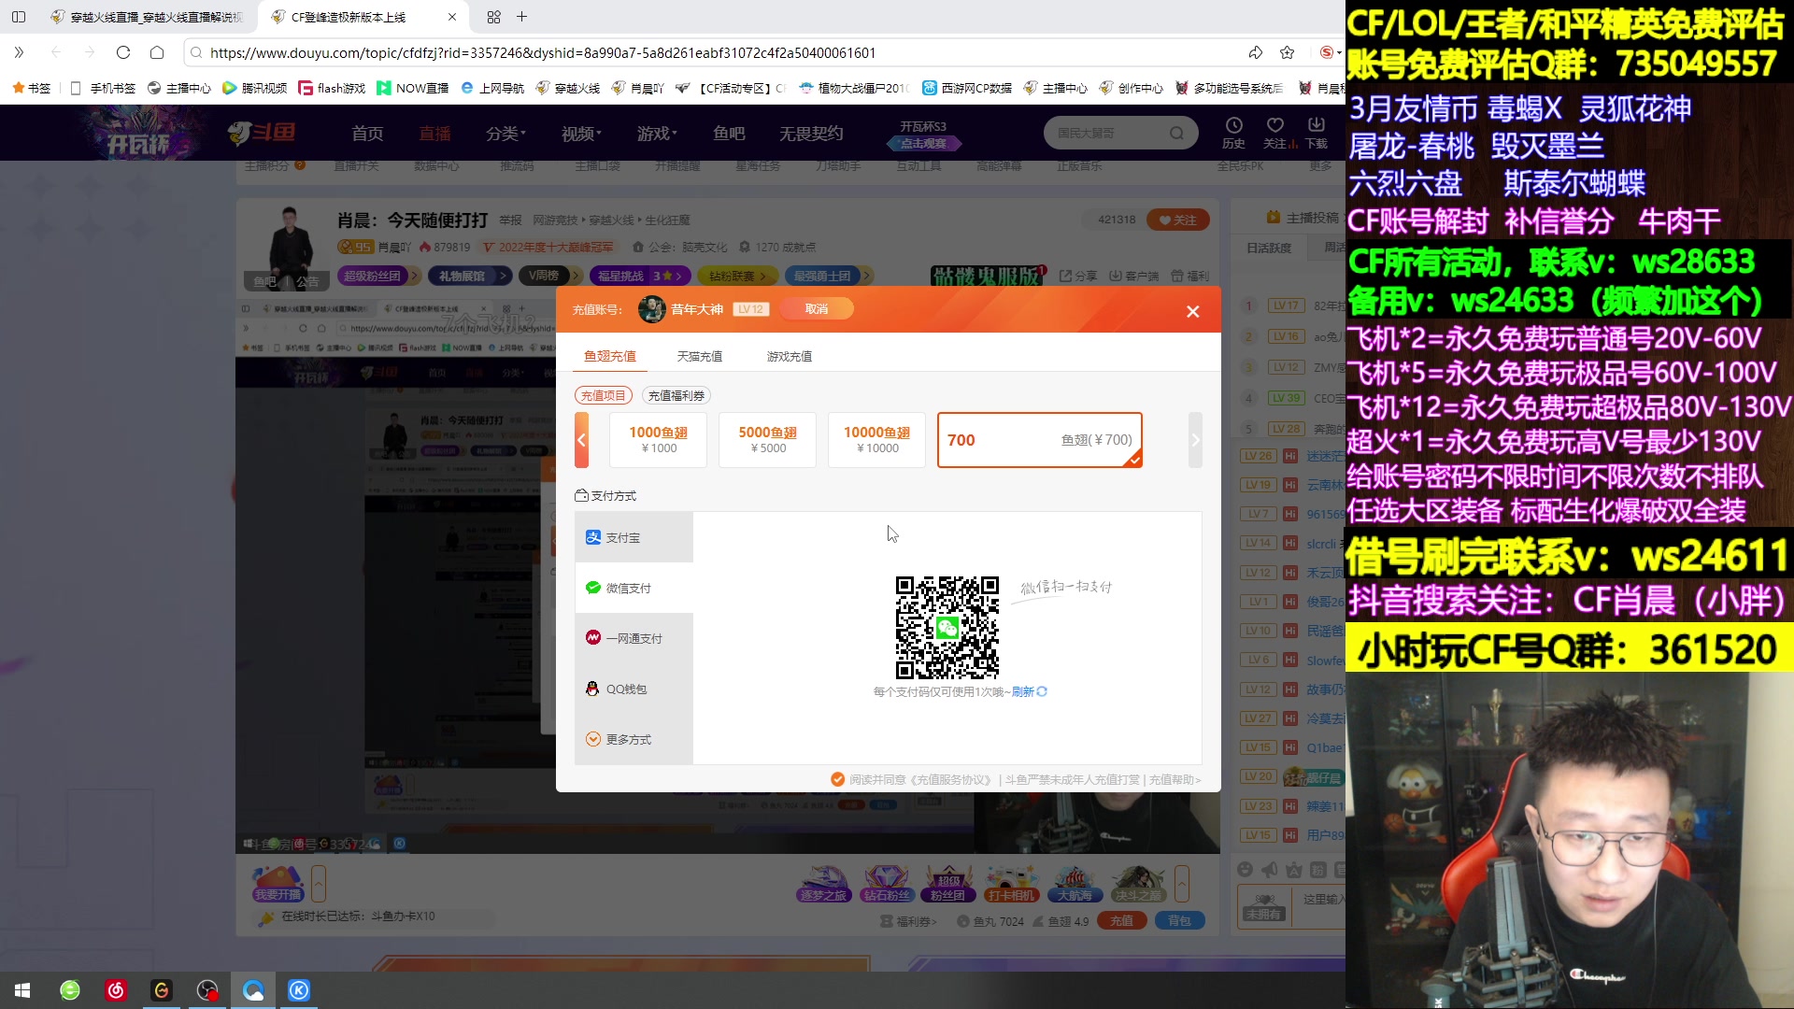Open the 充值服务协议 agreement link
The width and height of the screenshot is (1794, 1009).
pos(952,779)
